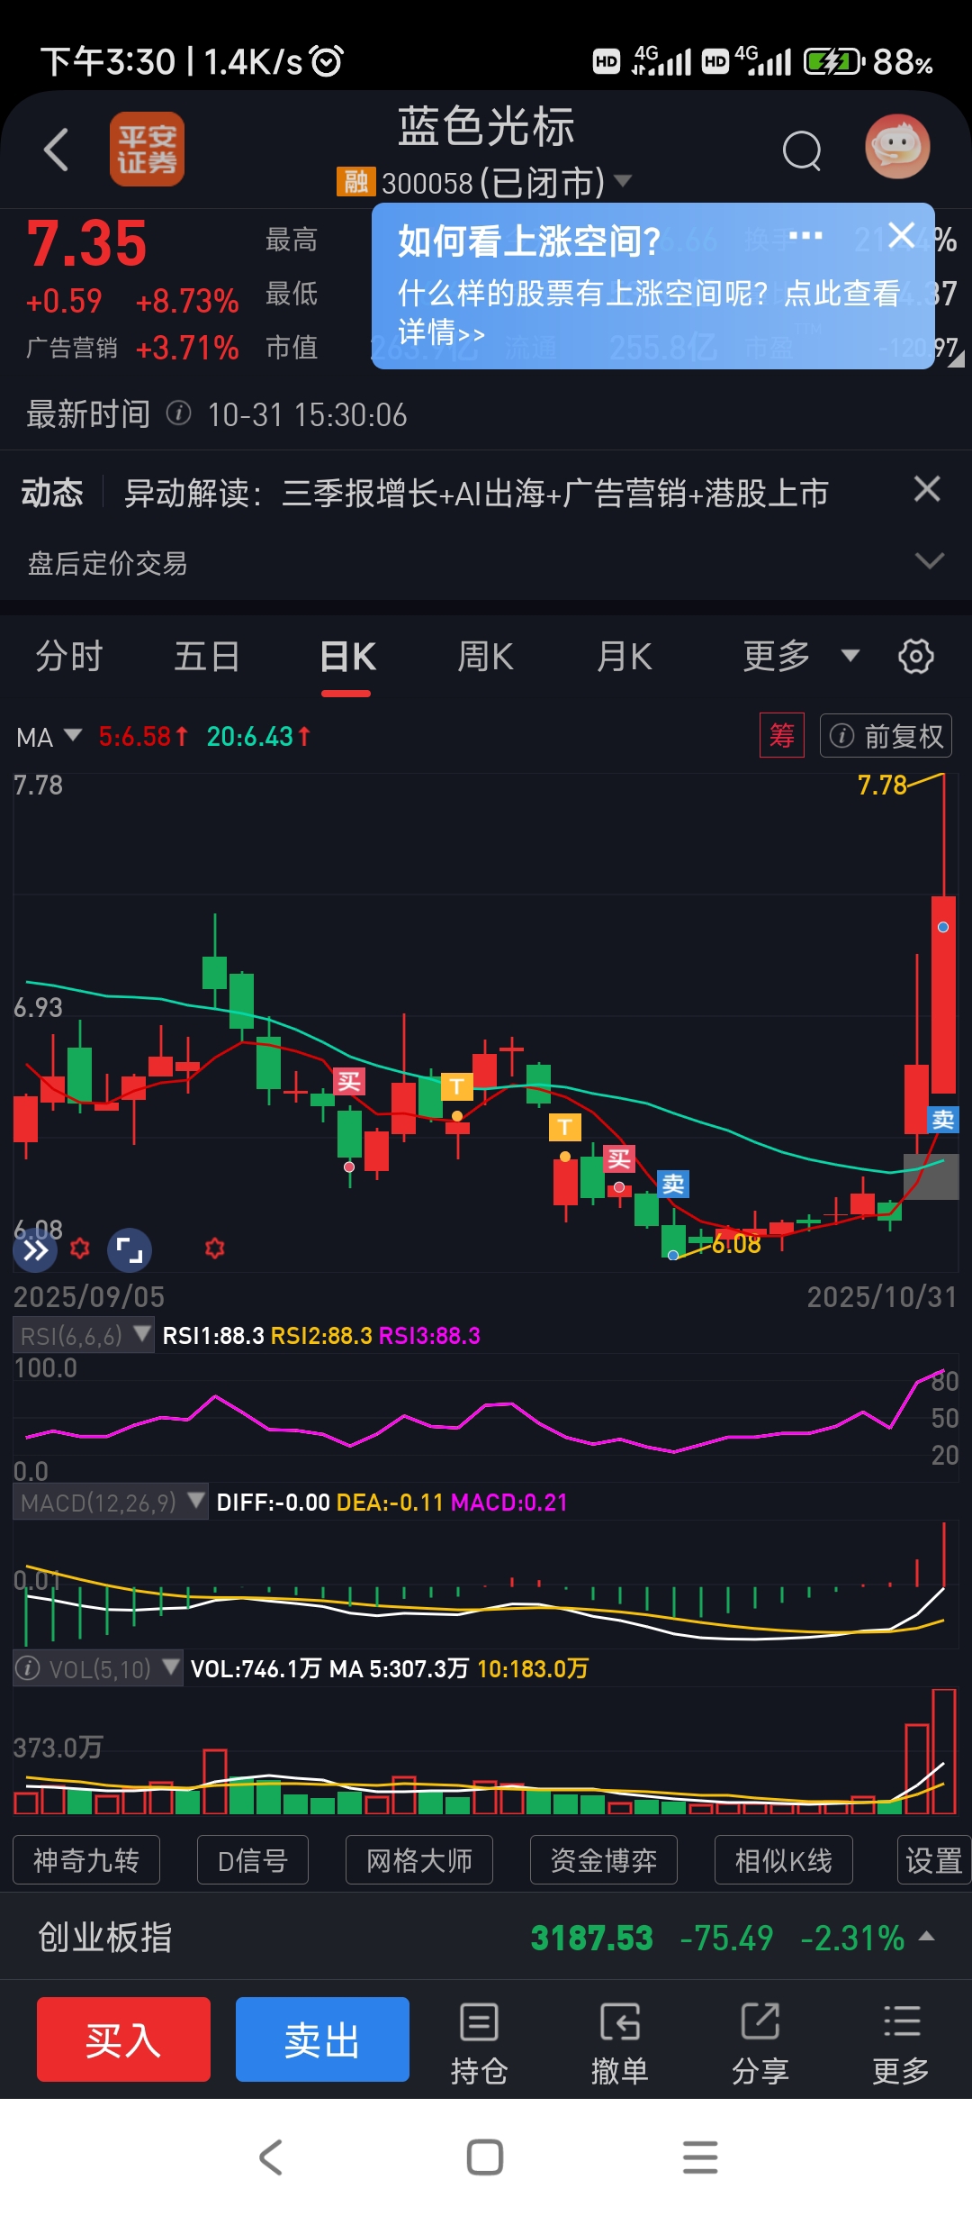Tap the blue 卖 marker near chart bottom
972x2216 pixels.
point(673,1184)
